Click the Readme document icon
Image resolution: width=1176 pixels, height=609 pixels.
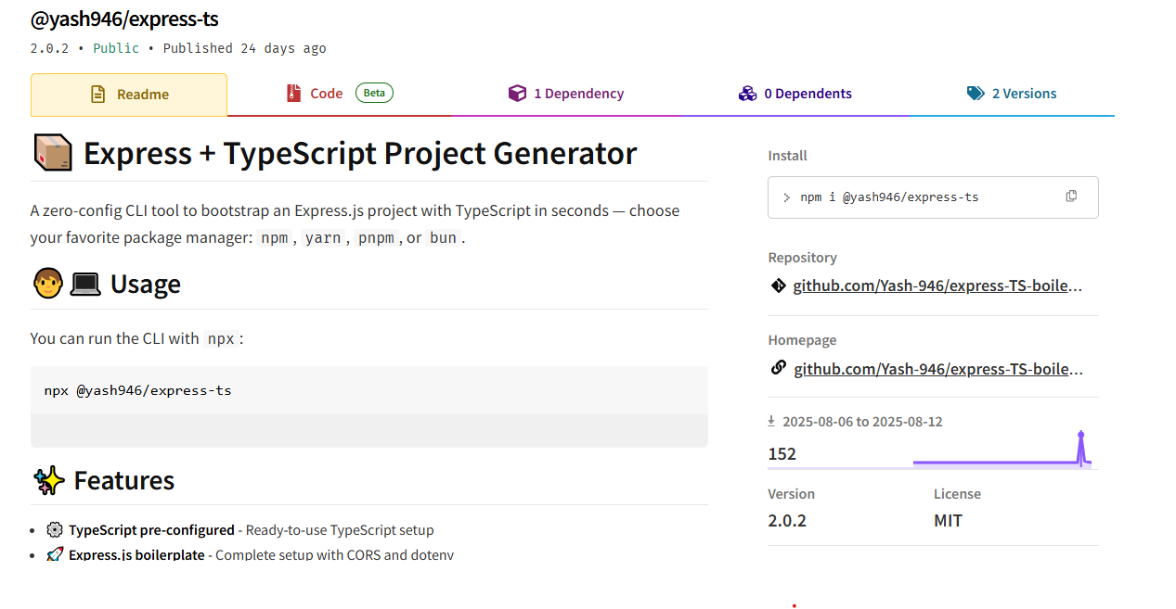(x=97, y=95)
